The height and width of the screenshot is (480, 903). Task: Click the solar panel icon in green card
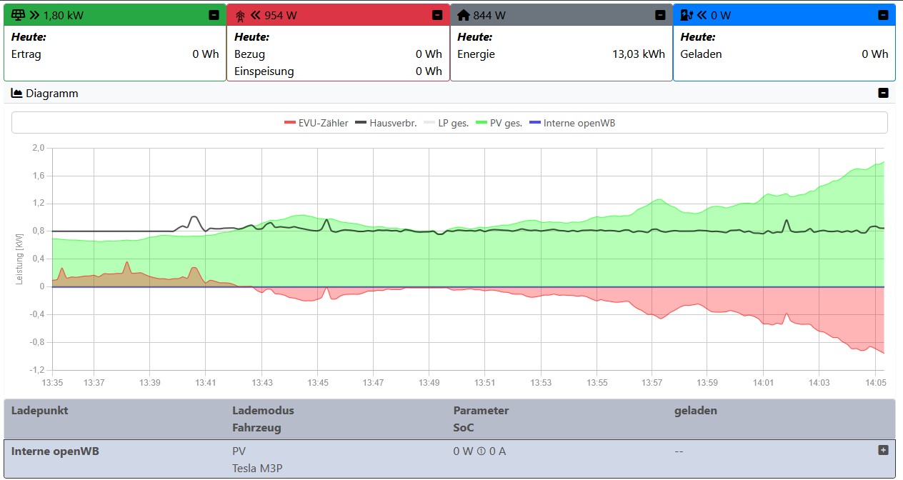(19, 15)
